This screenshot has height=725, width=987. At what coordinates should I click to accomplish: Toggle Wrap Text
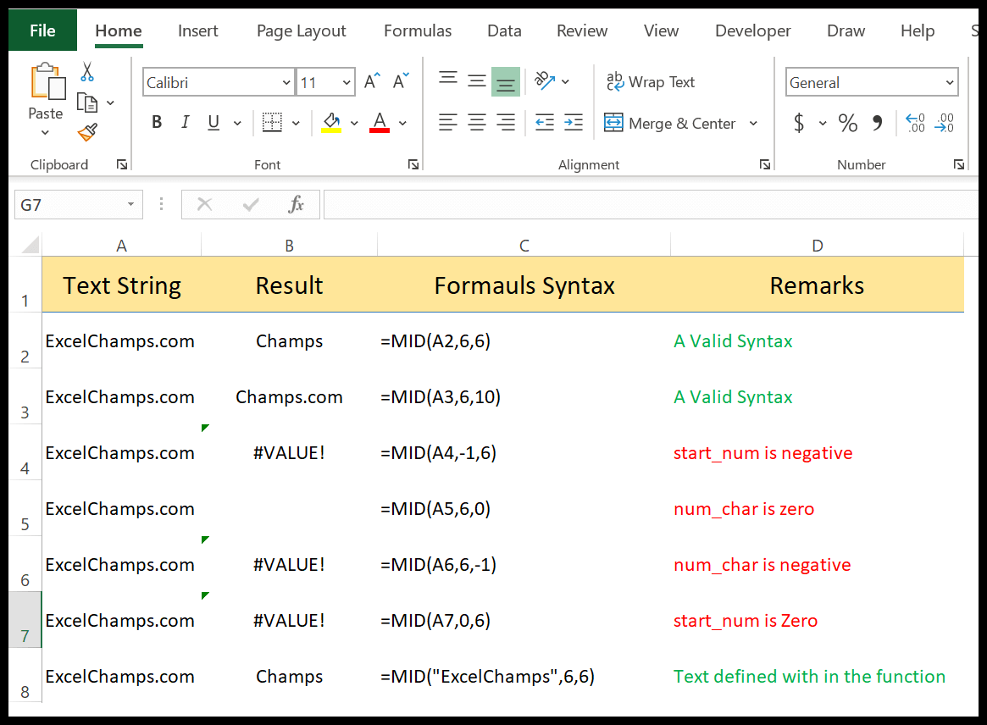[x=651, y=81]
